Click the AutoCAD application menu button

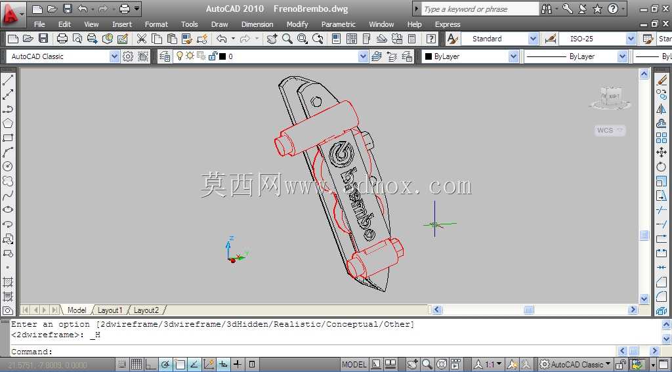point(13,14)
